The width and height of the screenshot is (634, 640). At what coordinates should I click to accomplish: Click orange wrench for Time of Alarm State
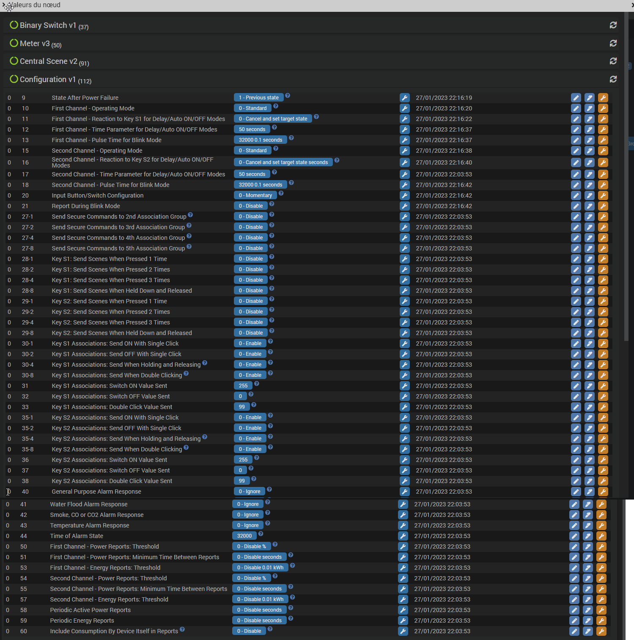(x=601, y=536)
